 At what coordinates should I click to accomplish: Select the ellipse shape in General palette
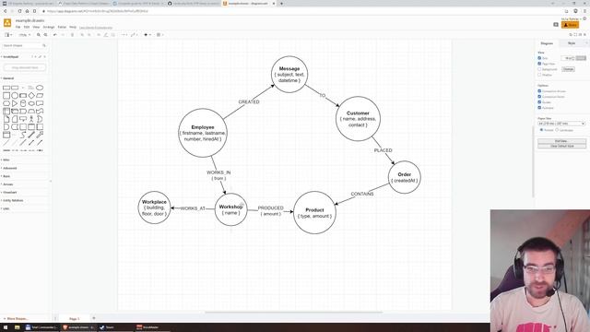pyautogui.click(x=40, y=88)
